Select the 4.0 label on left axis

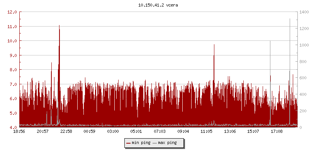click(x=12, y=127)
